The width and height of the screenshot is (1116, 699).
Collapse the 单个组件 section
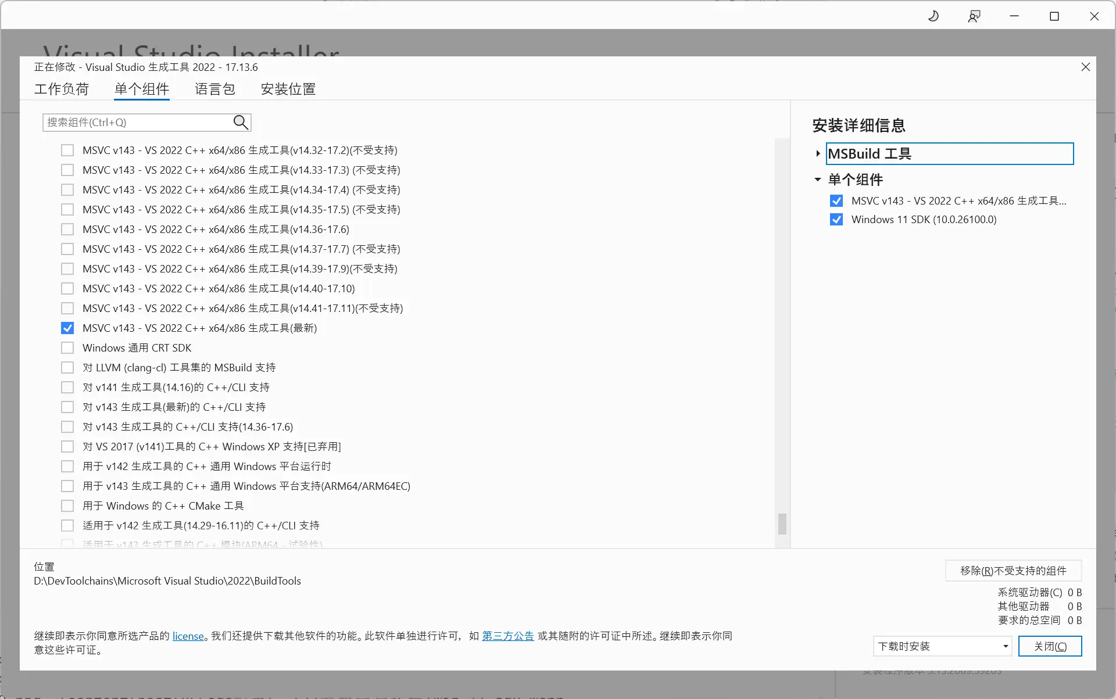click(818, 180)
